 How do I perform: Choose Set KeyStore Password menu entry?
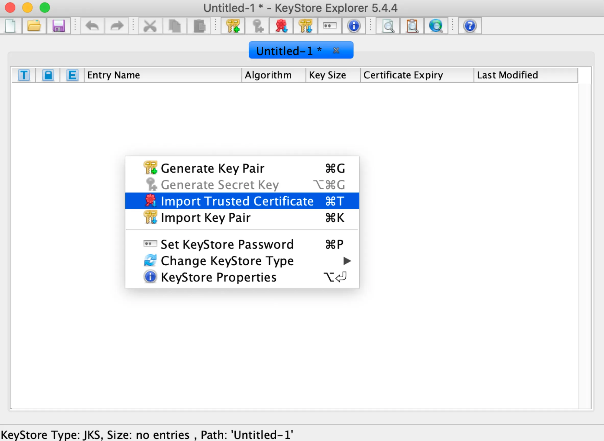(242, 244)
